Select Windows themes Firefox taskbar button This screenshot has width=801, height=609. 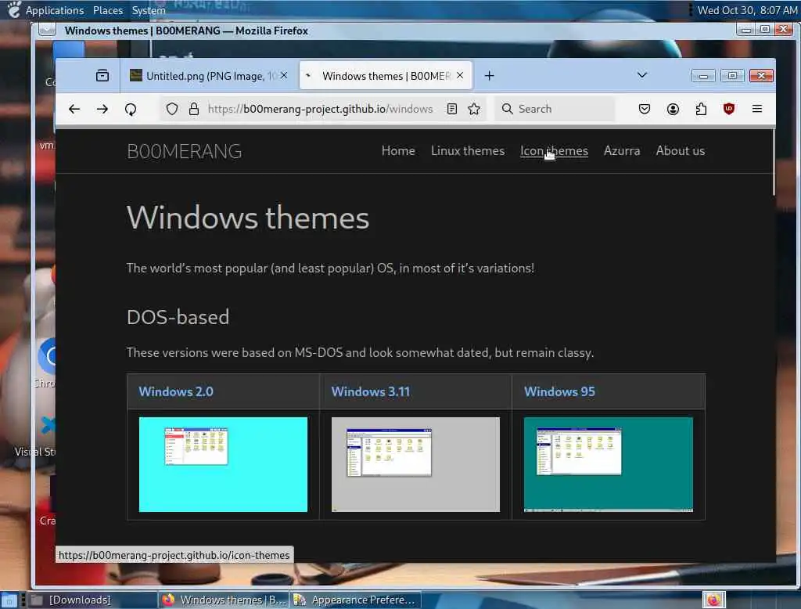[223, 600]
